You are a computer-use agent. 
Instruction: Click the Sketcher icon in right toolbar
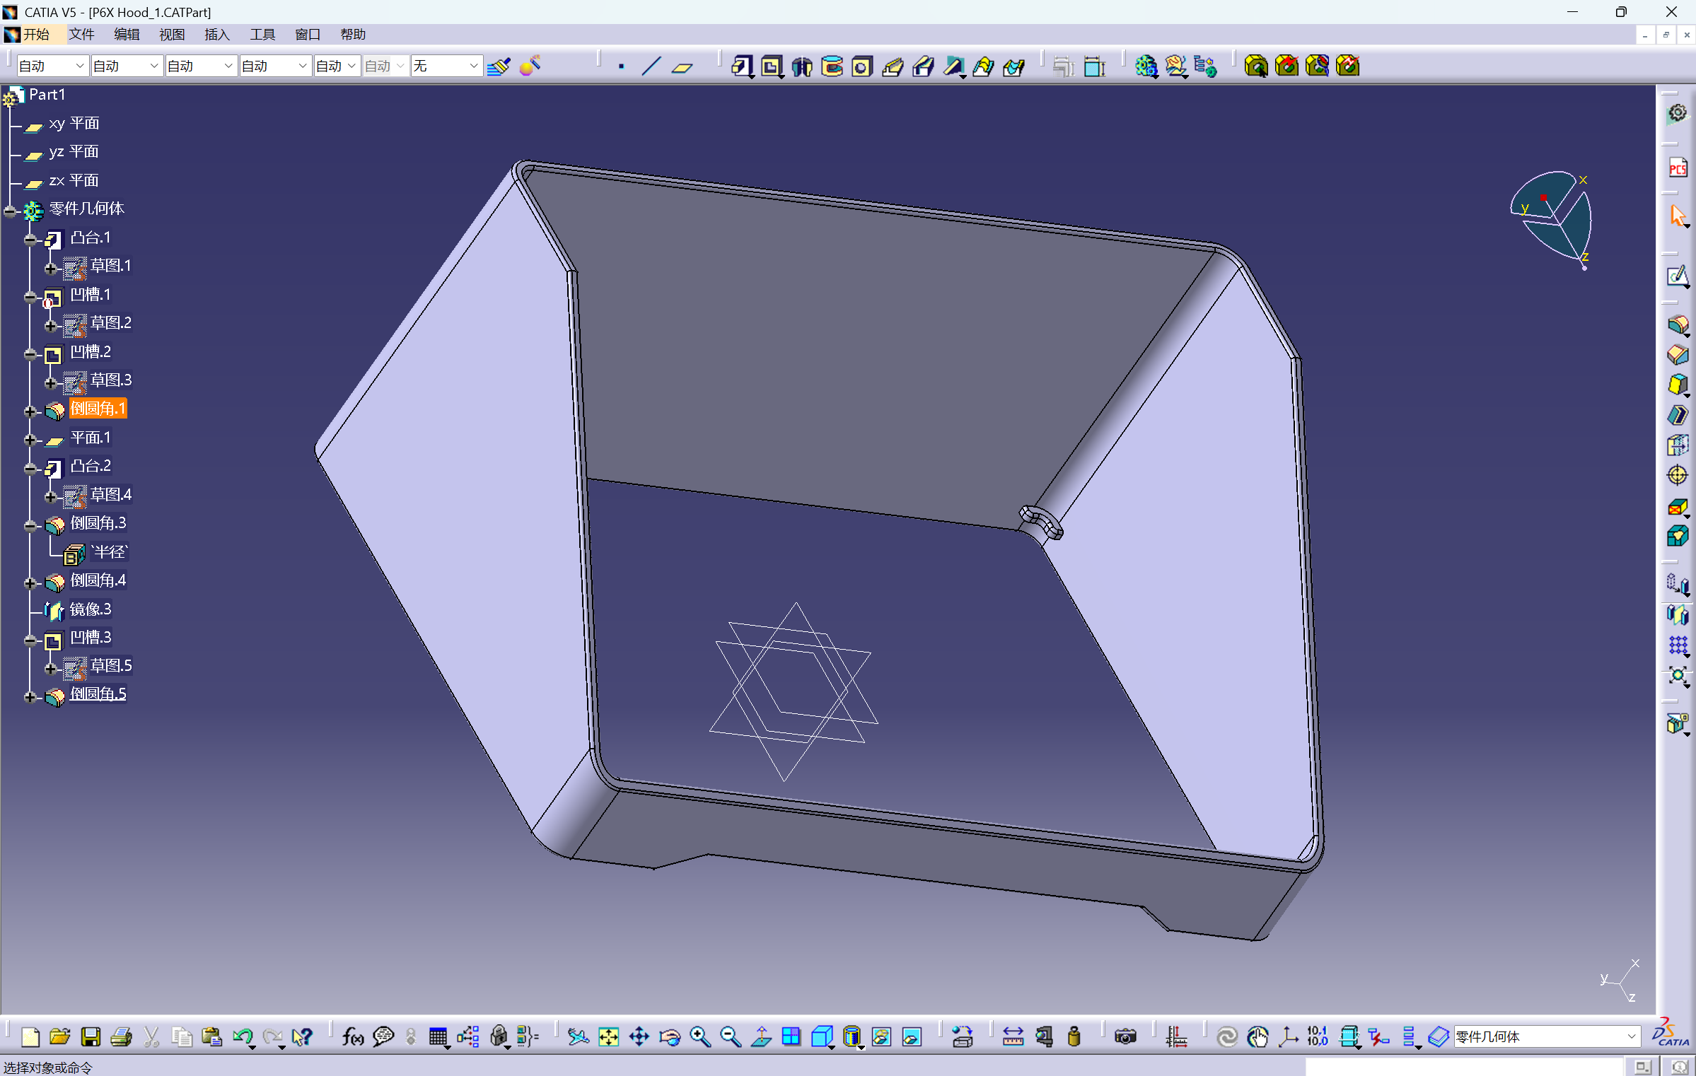tap(1678, 276)
